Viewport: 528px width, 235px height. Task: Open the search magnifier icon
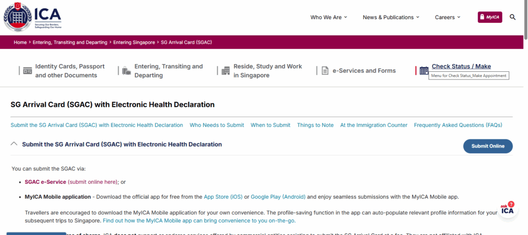(x=513, y=17)
